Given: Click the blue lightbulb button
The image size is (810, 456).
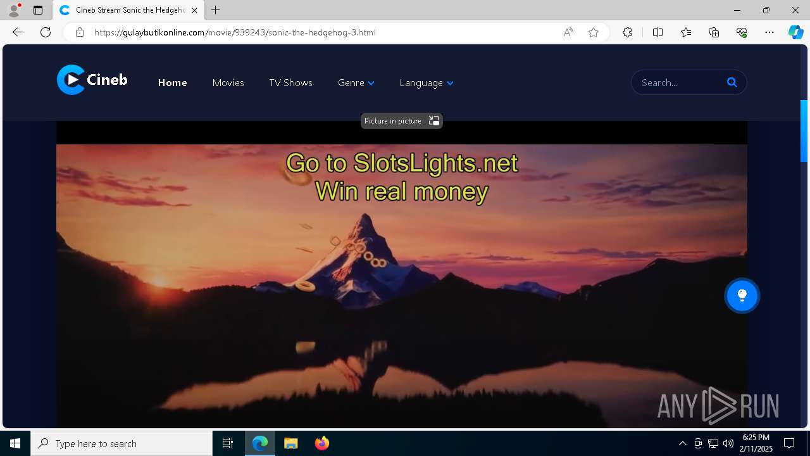Looking at the screenshot, I should click(742, 295).
